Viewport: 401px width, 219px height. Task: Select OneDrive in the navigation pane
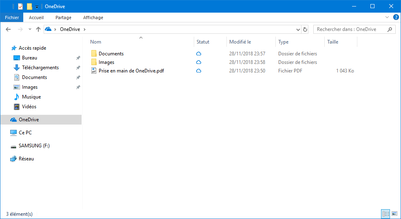pos(41,119)
